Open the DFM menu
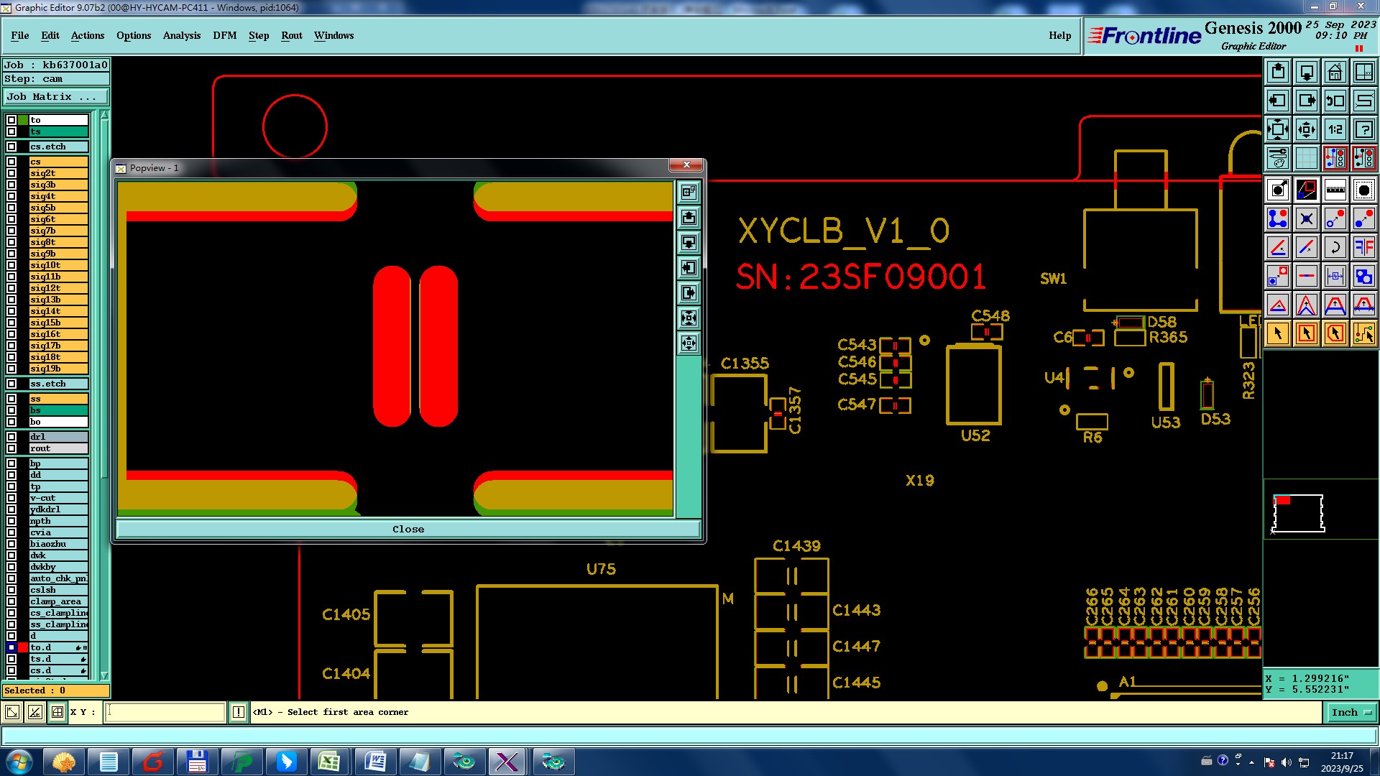This screenshot has height=776, width=1380. pyautogui.click(x=224, y=35)
